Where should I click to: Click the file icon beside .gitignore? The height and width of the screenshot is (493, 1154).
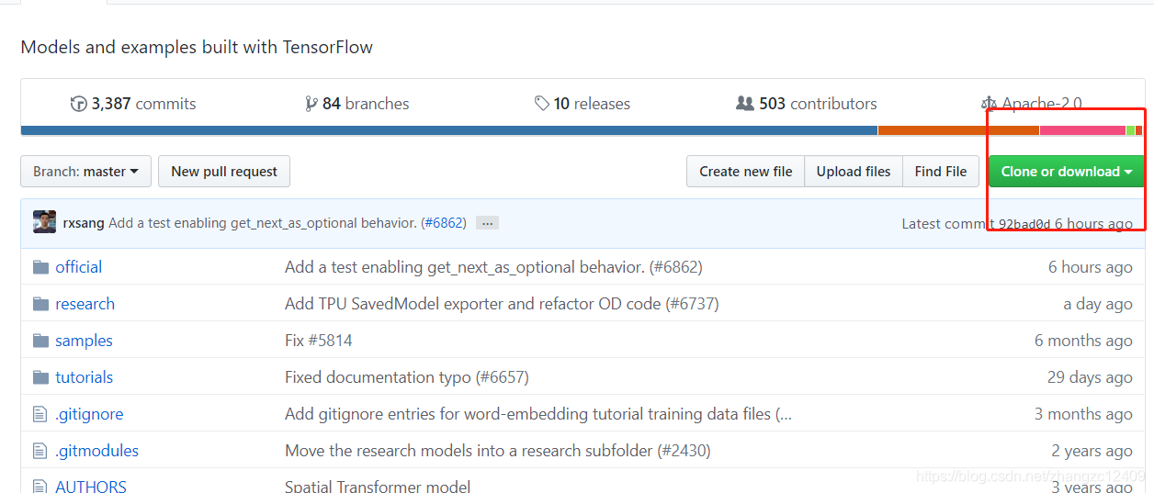coord(40,414)
